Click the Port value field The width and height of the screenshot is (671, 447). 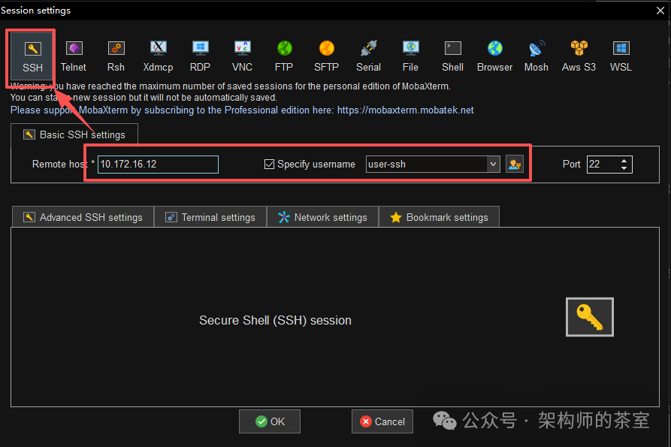point(603,165)
